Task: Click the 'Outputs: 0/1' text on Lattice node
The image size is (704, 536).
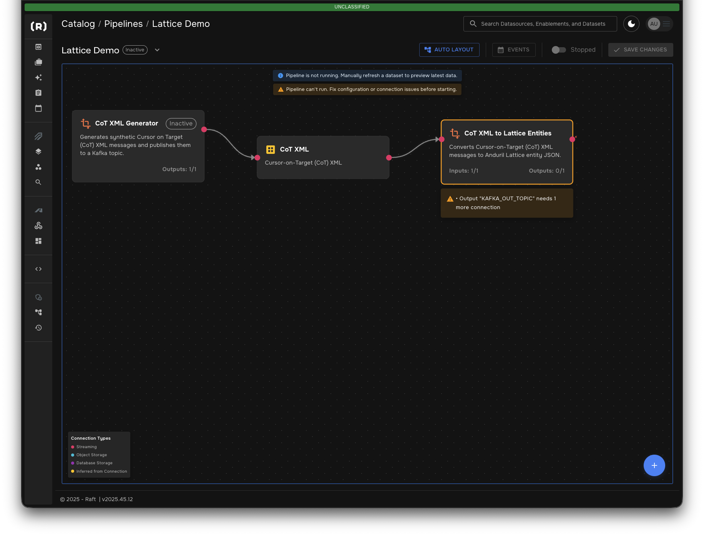Action: [547, 171]
